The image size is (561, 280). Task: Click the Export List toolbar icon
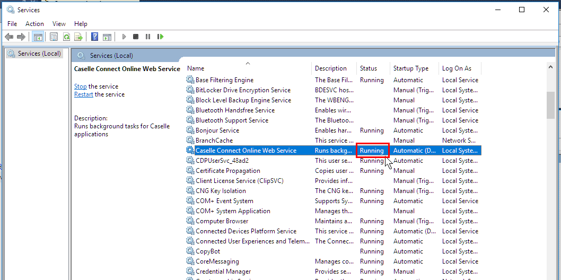[x=78, y=37]
